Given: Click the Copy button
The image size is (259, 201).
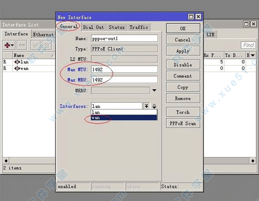Looking at the screenshot, I should [183, 87].
